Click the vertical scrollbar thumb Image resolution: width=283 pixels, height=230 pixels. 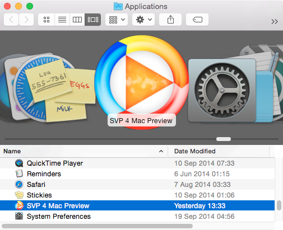[279, 205]
